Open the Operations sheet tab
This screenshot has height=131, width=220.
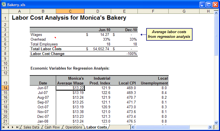(x=74, y=127)
